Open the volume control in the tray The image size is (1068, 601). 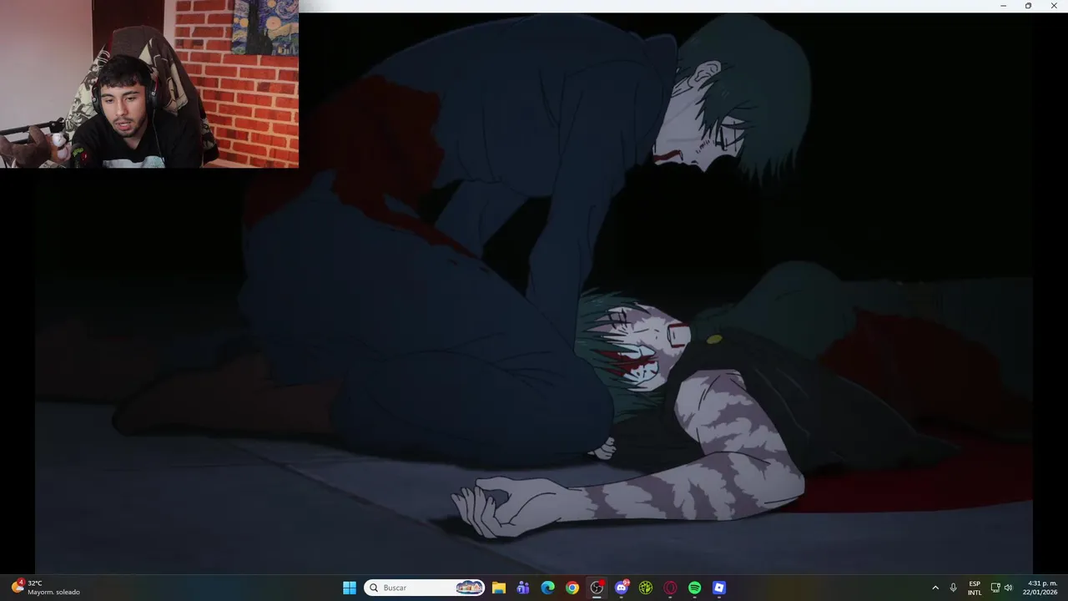1008,588
